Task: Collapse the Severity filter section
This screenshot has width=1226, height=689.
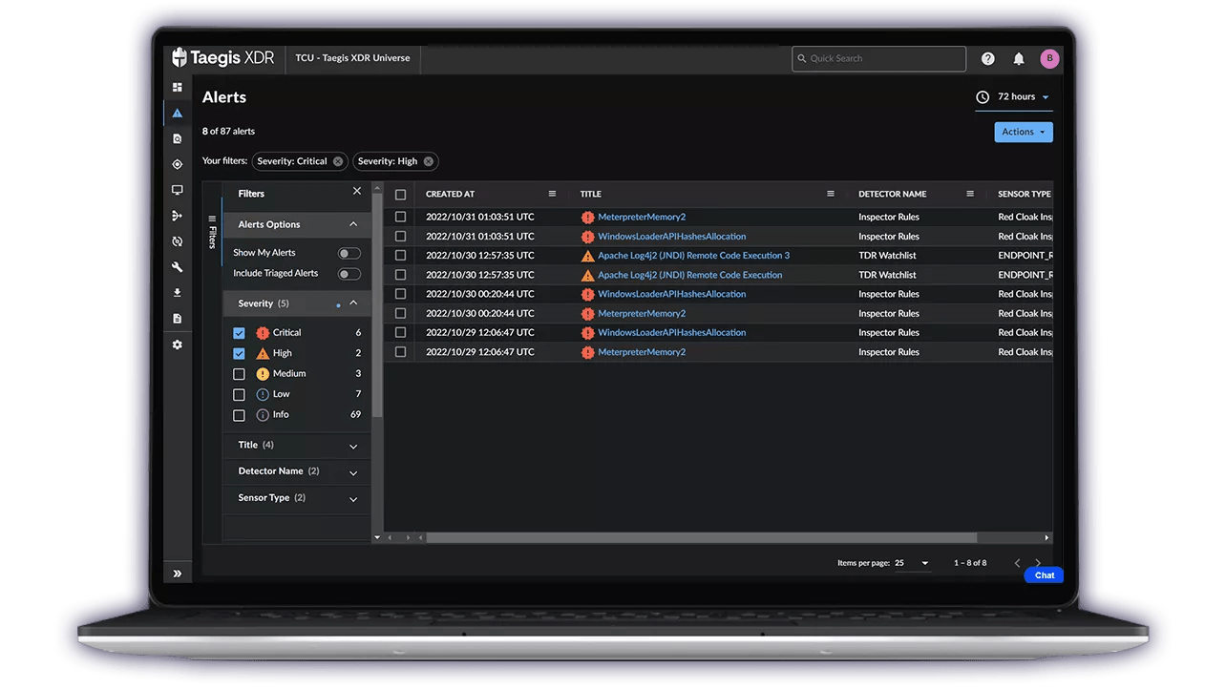Action: tap(353, 303)
